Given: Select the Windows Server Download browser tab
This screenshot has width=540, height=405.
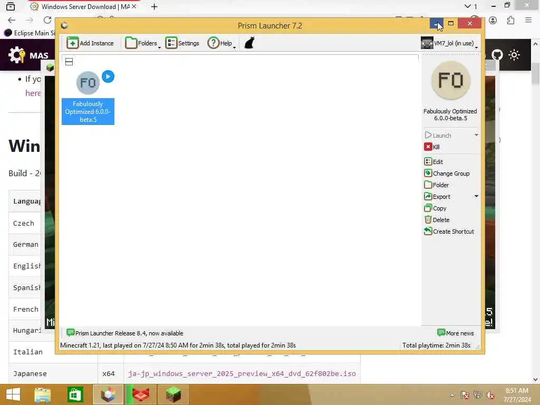Looking at the screenshot, I should [x=83, y=6].
